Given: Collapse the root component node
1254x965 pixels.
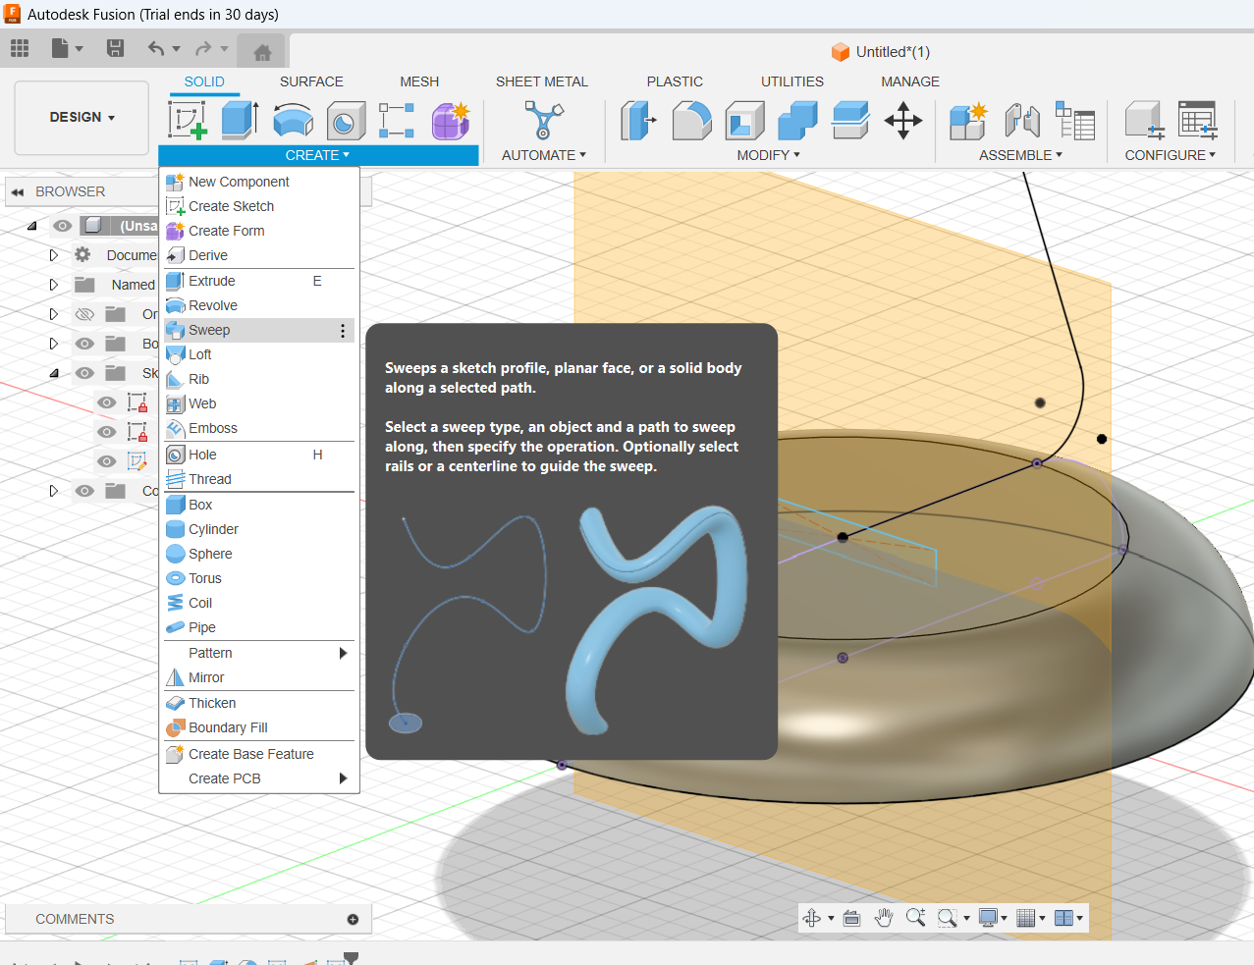Looking at the screenshot, I should [x=31, y=226].
